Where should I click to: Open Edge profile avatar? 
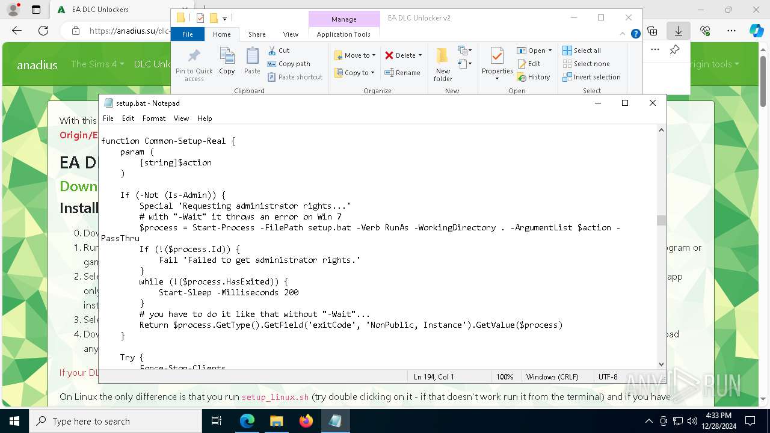click(x=13, y=10)
